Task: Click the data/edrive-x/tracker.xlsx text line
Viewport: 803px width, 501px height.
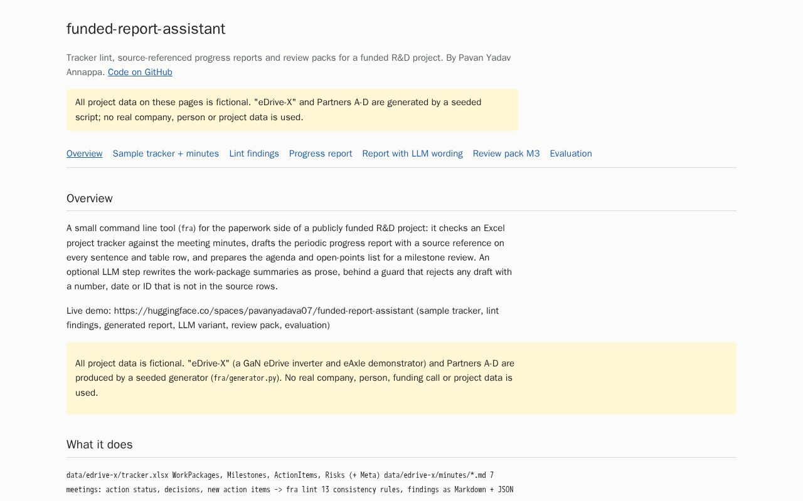Action: [x=280, y=475]
